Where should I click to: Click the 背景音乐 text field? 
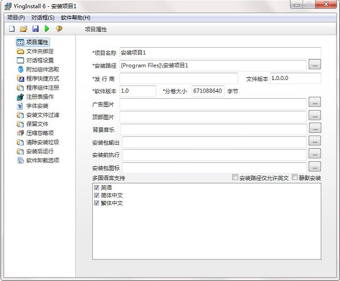click(214, 129)
